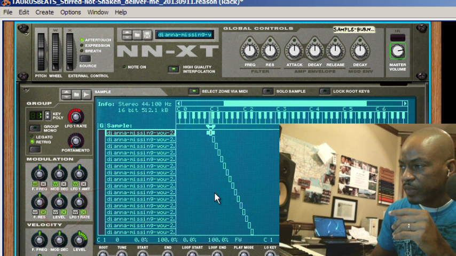The width and height of the screenshot is (456, 256).
Task: Toggle W button under modulation F. FREQ
Action: click(35, 184)
